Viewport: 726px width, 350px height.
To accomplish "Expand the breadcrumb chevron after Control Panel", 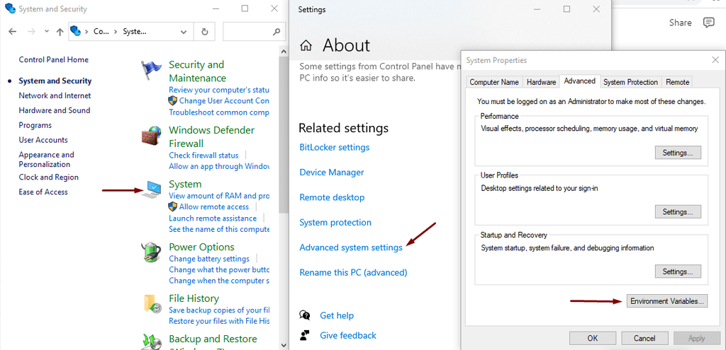I will tap(116, 32).
